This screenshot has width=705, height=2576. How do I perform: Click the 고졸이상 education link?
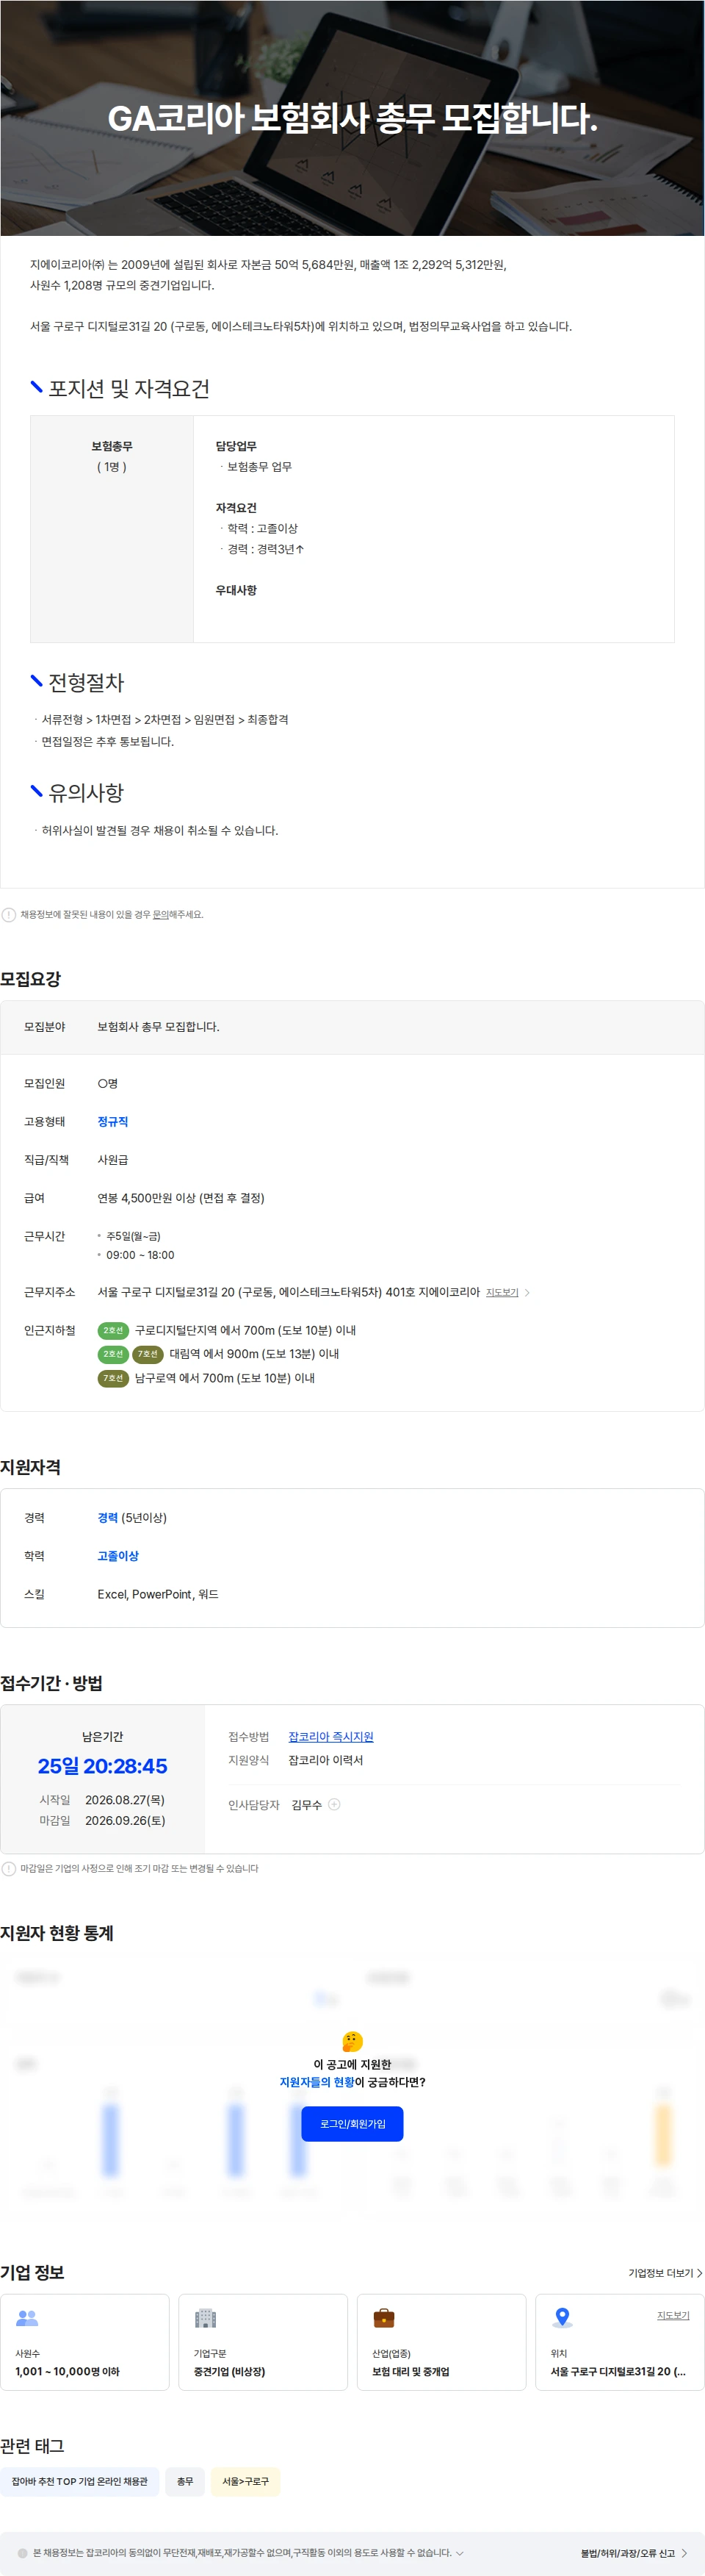click(117, 1556)
